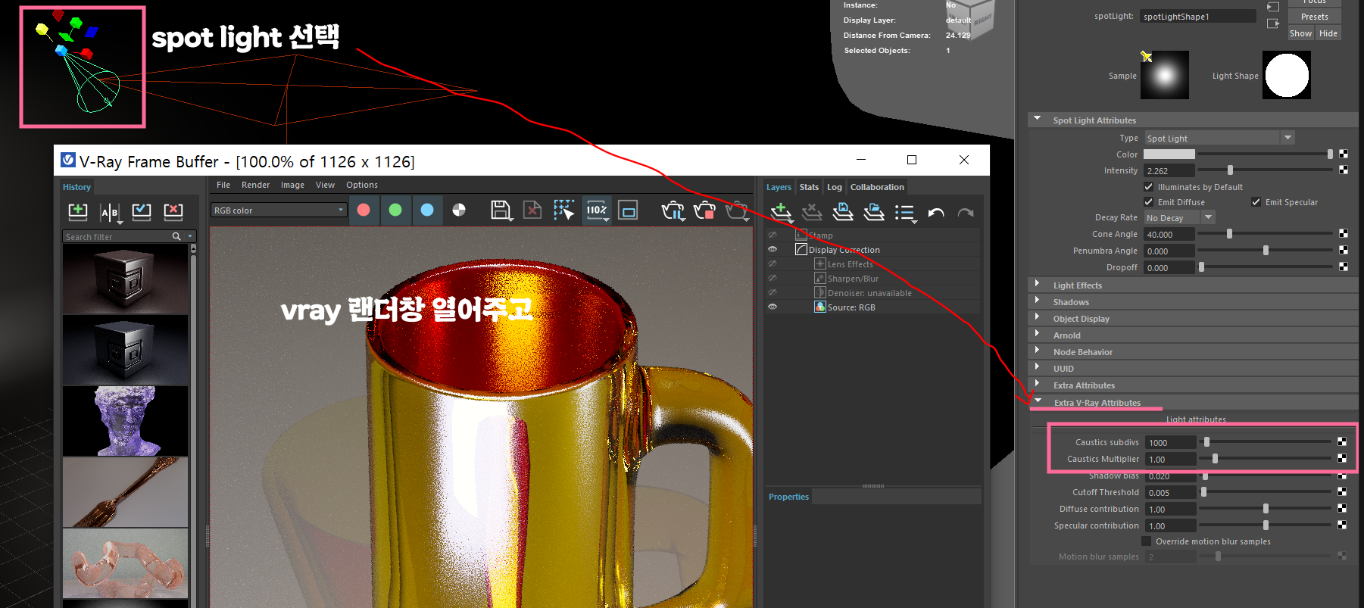
Task: Open the A/B compare tool
Action: coord(111,212)
